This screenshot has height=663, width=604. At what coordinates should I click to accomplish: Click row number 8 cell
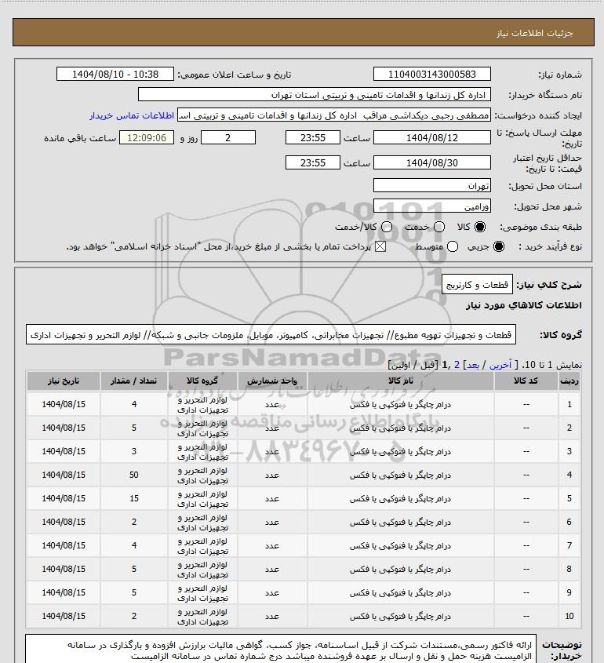[569, 569]
